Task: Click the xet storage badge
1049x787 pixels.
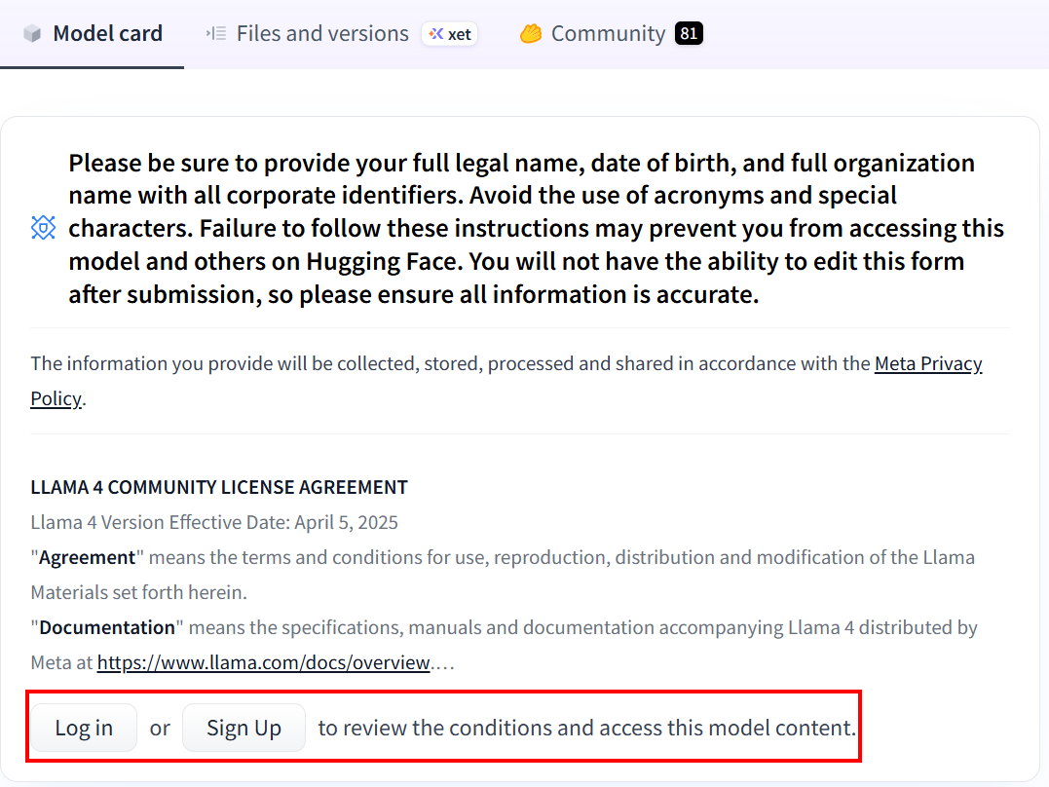Action: tap(450, 34)
